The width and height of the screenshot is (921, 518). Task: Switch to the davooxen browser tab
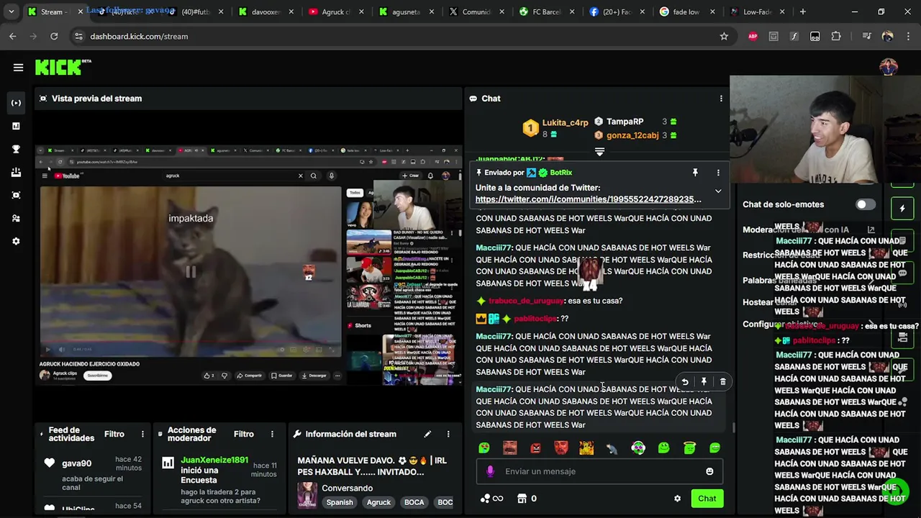tap(265, 12)
